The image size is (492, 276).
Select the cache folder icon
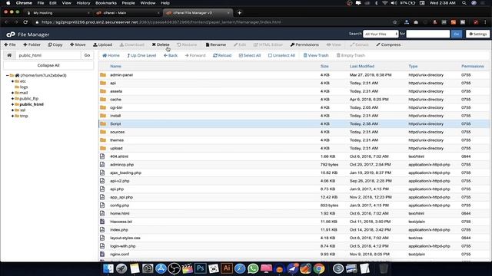click(x=103, y=100)
